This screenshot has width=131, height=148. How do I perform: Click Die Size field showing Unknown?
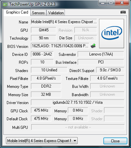point(86,38)
